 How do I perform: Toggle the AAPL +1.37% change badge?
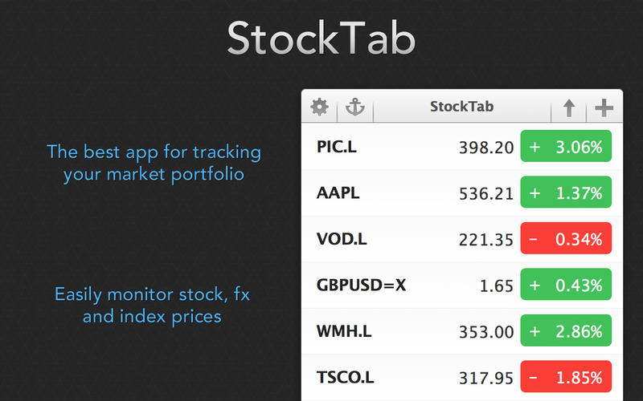tap(566, 192)
